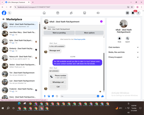Click the apartment thumbnail in the right info panel
Image resolution: width=144 pixels, height=115 pixels.
pyautogui.click(x=124, y=24)
